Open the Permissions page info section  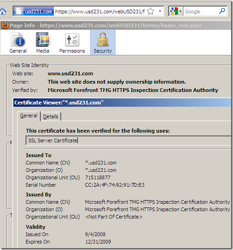pyautogui.click(x=72, y=43)
